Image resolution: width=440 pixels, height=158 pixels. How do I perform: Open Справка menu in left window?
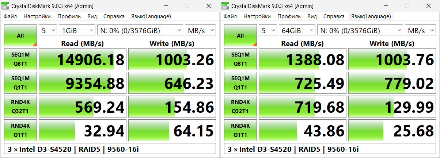tap(114, 16)
